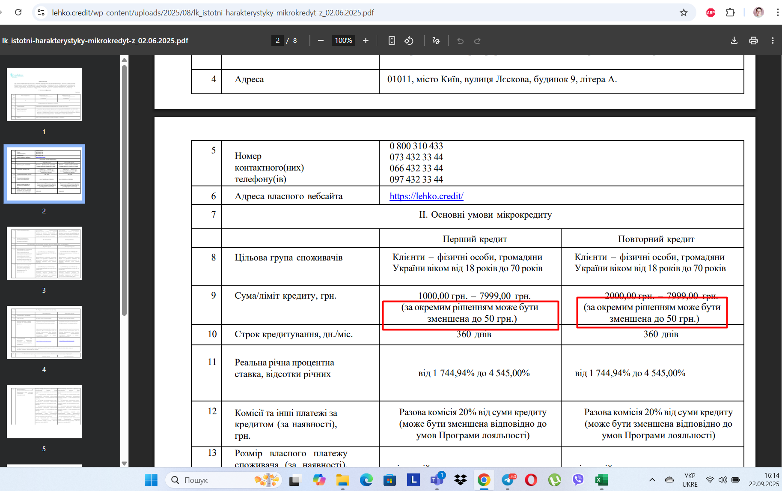Download the PDF file
Image resolution: width=782 pixels, height=491 pixels.
click(734, 40)
